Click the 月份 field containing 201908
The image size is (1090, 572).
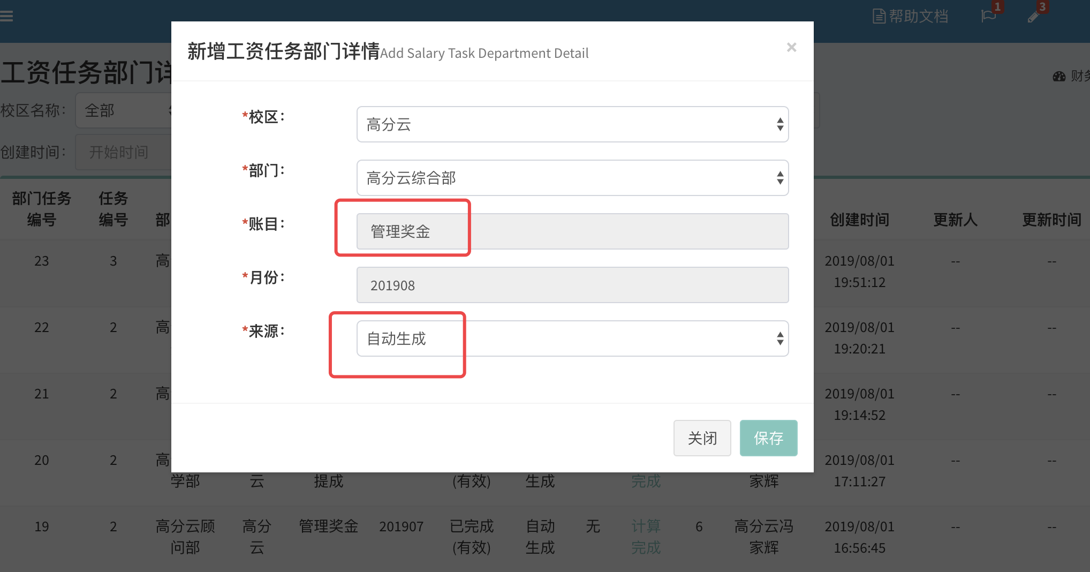[572, 285]
